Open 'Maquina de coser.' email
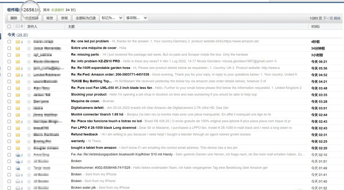 pyautogui.click(x=85, y=101)
